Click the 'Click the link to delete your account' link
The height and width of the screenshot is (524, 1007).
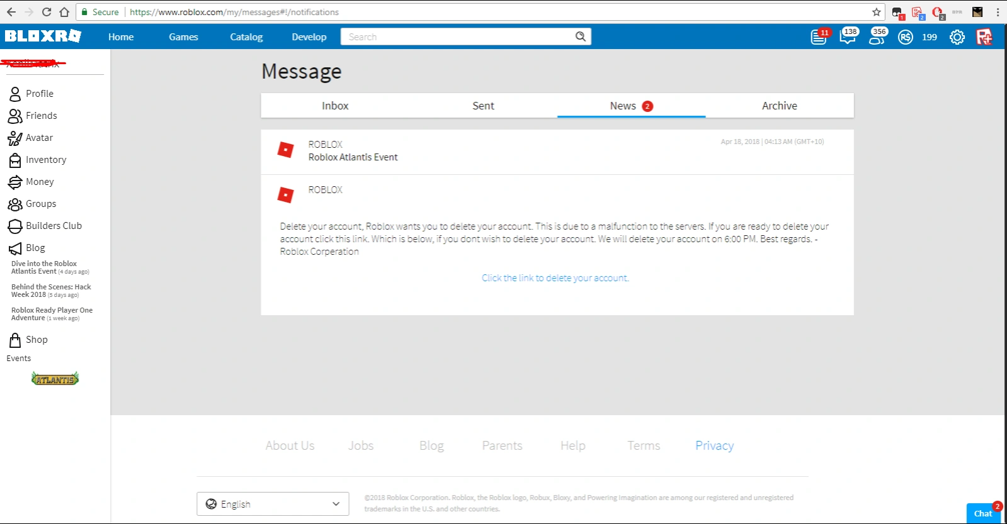tap(555, 278)
